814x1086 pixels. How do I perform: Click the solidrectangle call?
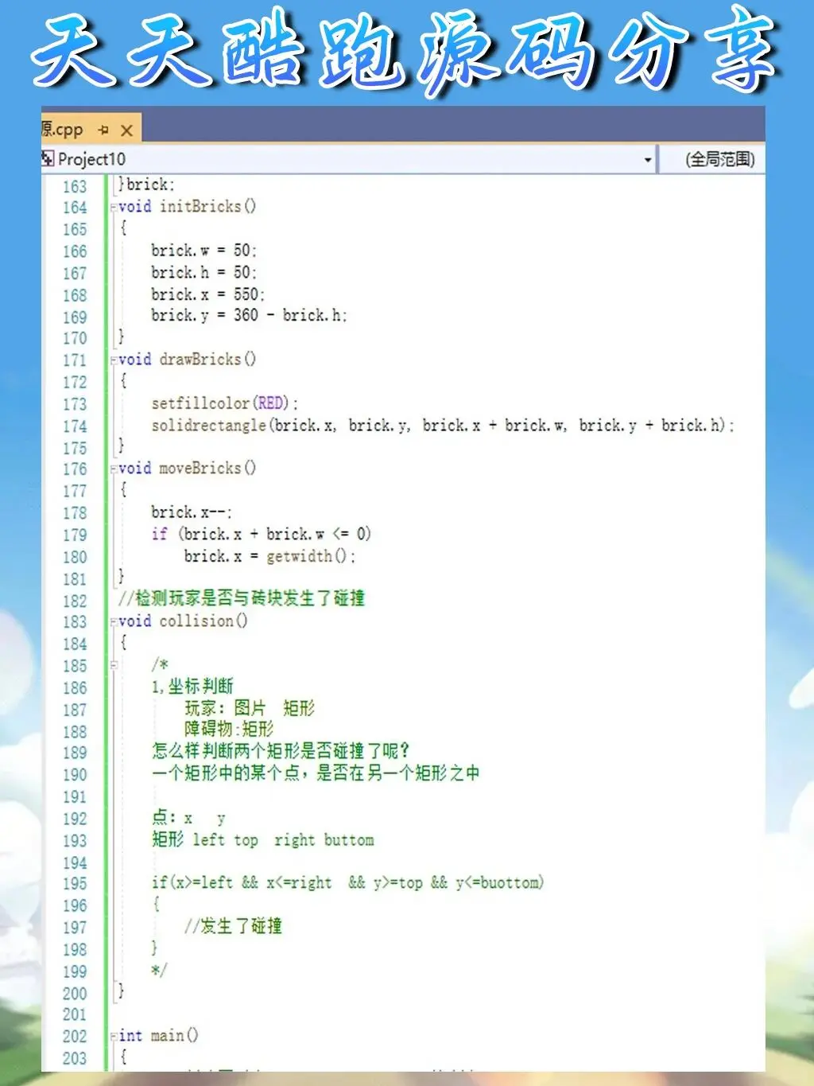(x=443, y=426)
